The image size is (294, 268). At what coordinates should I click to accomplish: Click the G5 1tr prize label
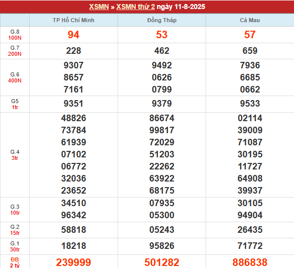(15, 104)
